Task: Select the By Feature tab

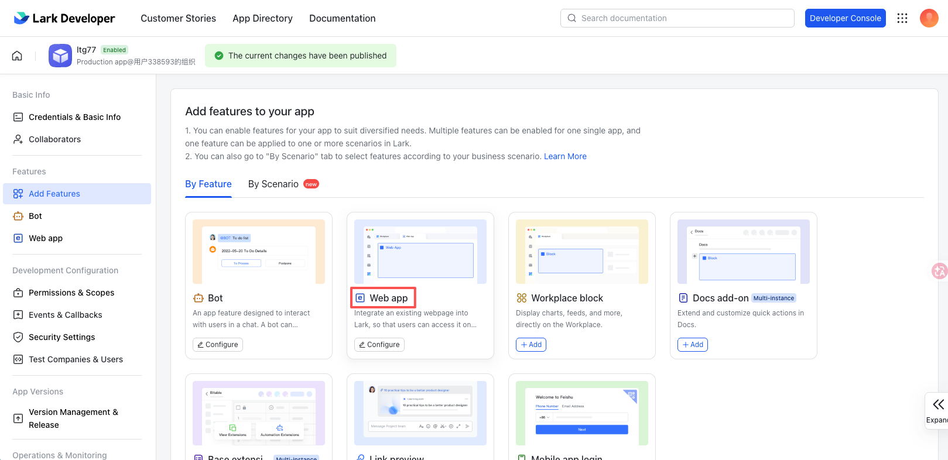Action: click(x=208, y=184)
